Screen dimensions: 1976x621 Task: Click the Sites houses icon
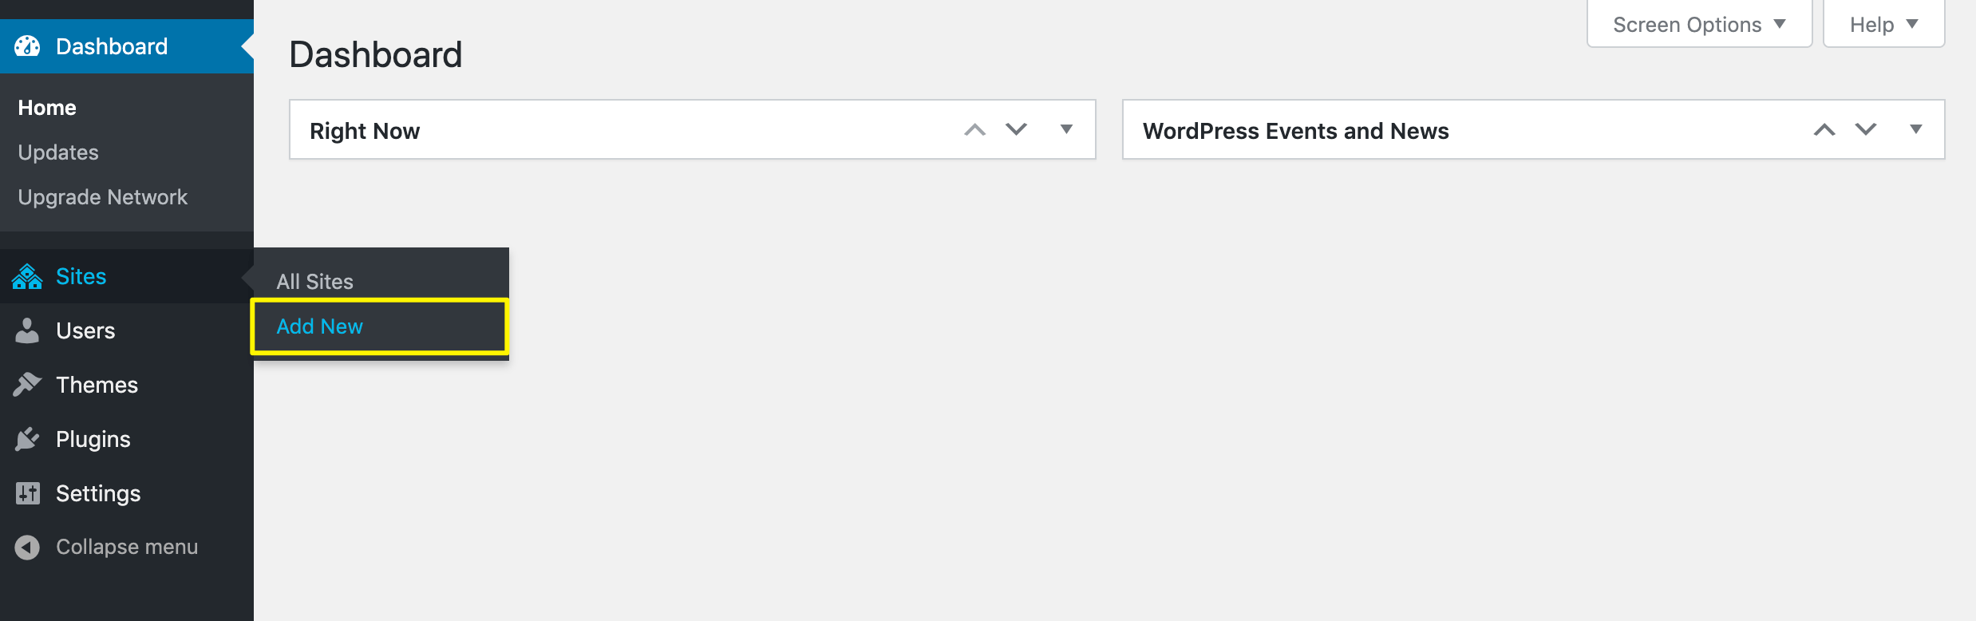(27, 277)
